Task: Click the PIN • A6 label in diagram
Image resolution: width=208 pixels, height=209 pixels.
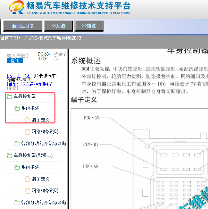Action: (91, 166)
